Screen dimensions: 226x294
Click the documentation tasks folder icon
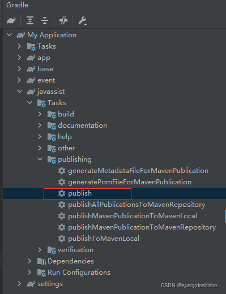(52, 126)
